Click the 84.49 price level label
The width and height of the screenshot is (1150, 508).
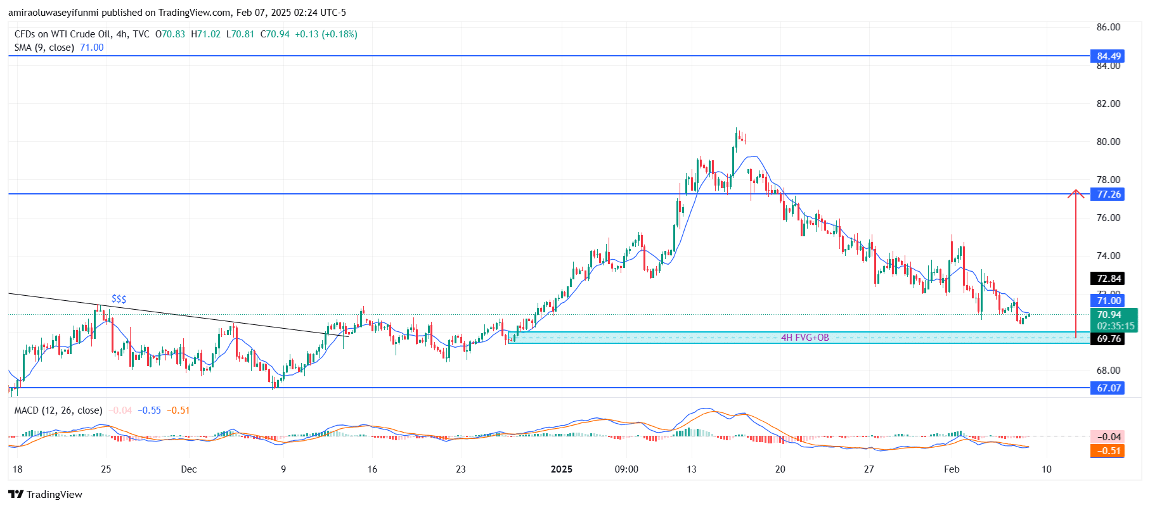click(x=1107, y=56)
